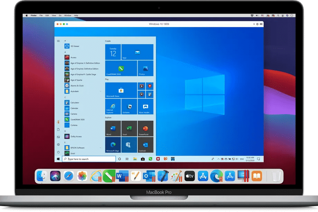Select the Cortana icon on the taskbar
Viewport: 318px width, 212px height.
click(x=119, y=159)
